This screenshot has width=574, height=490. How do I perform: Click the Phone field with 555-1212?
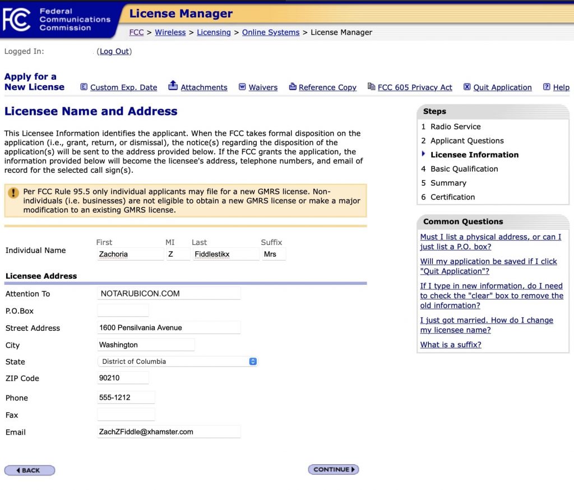click(x=126, y=397)
